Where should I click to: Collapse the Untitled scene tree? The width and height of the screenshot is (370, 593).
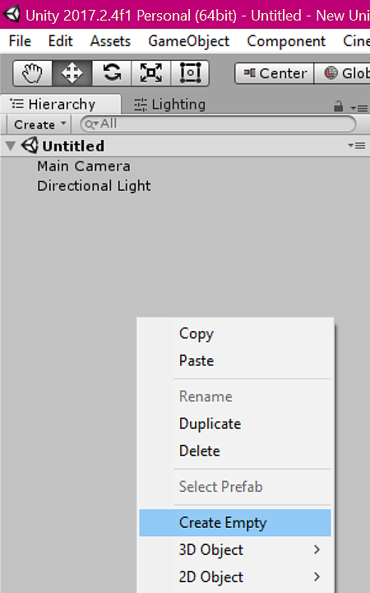[11, 146]
